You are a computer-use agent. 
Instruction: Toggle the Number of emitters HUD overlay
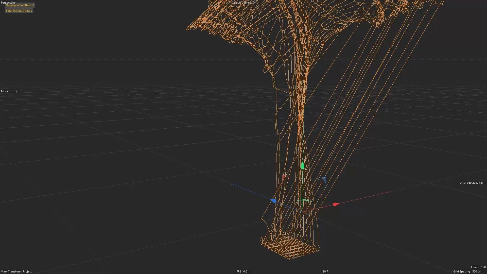point(20,5)
